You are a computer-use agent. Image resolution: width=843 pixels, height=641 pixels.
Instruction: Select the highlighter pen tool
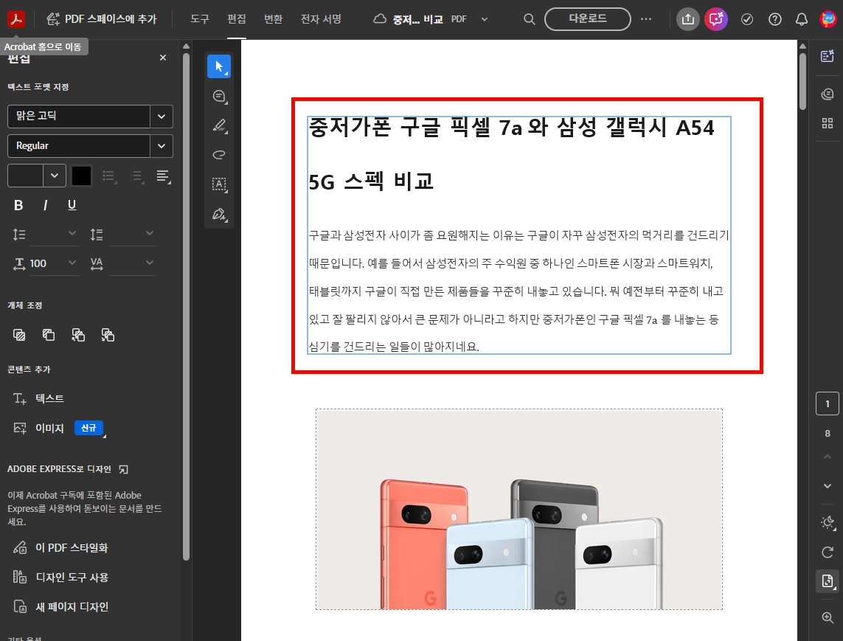[219, 126]
